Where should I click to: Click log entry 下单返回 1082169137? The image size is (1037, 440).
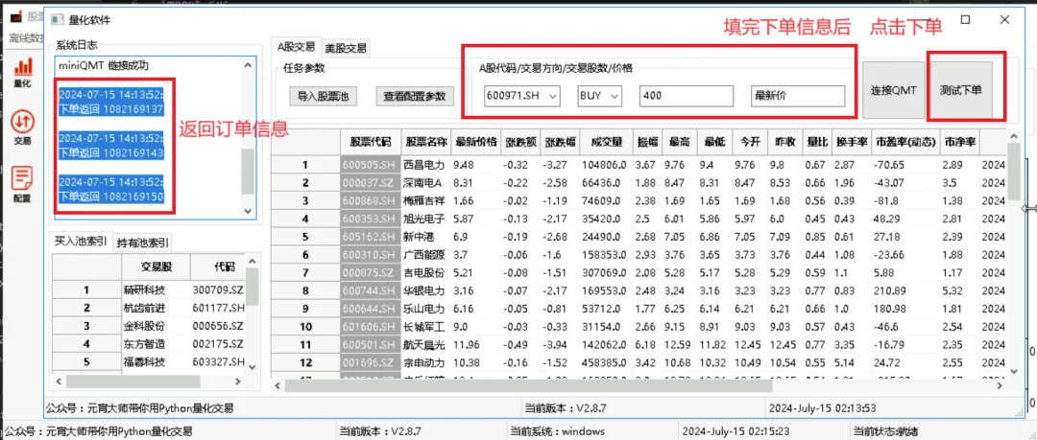click(111, 108)
